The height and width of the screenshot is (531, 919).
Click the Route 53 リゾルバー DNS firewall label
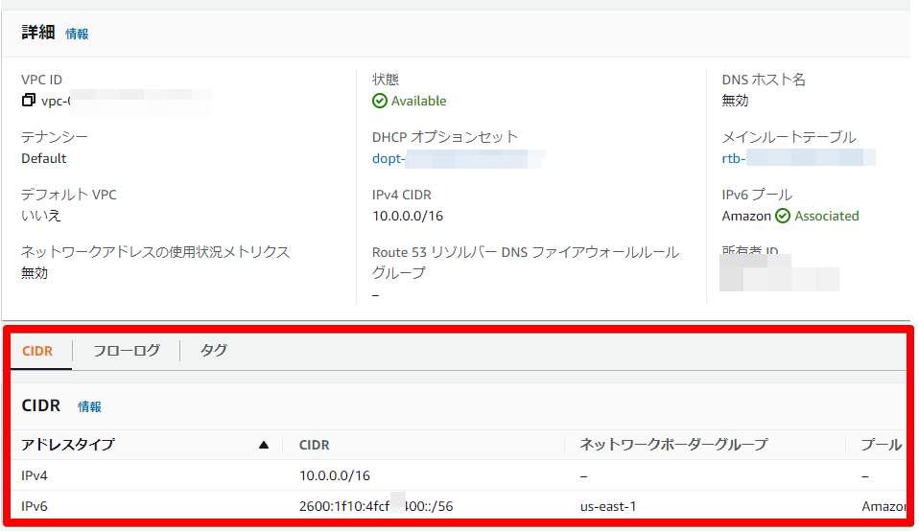click(526, 263)
